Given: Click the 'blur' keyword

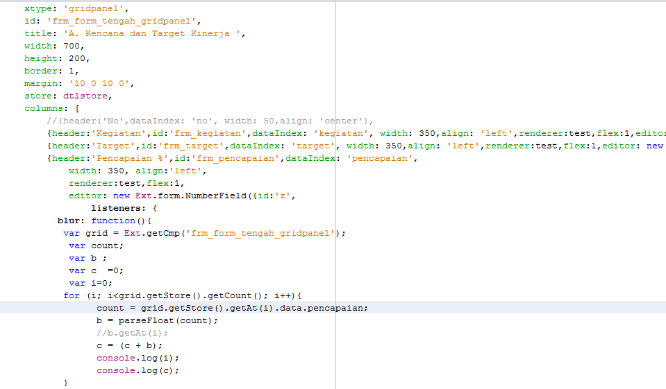Looking at the screenshot, I should pos(68,221).
